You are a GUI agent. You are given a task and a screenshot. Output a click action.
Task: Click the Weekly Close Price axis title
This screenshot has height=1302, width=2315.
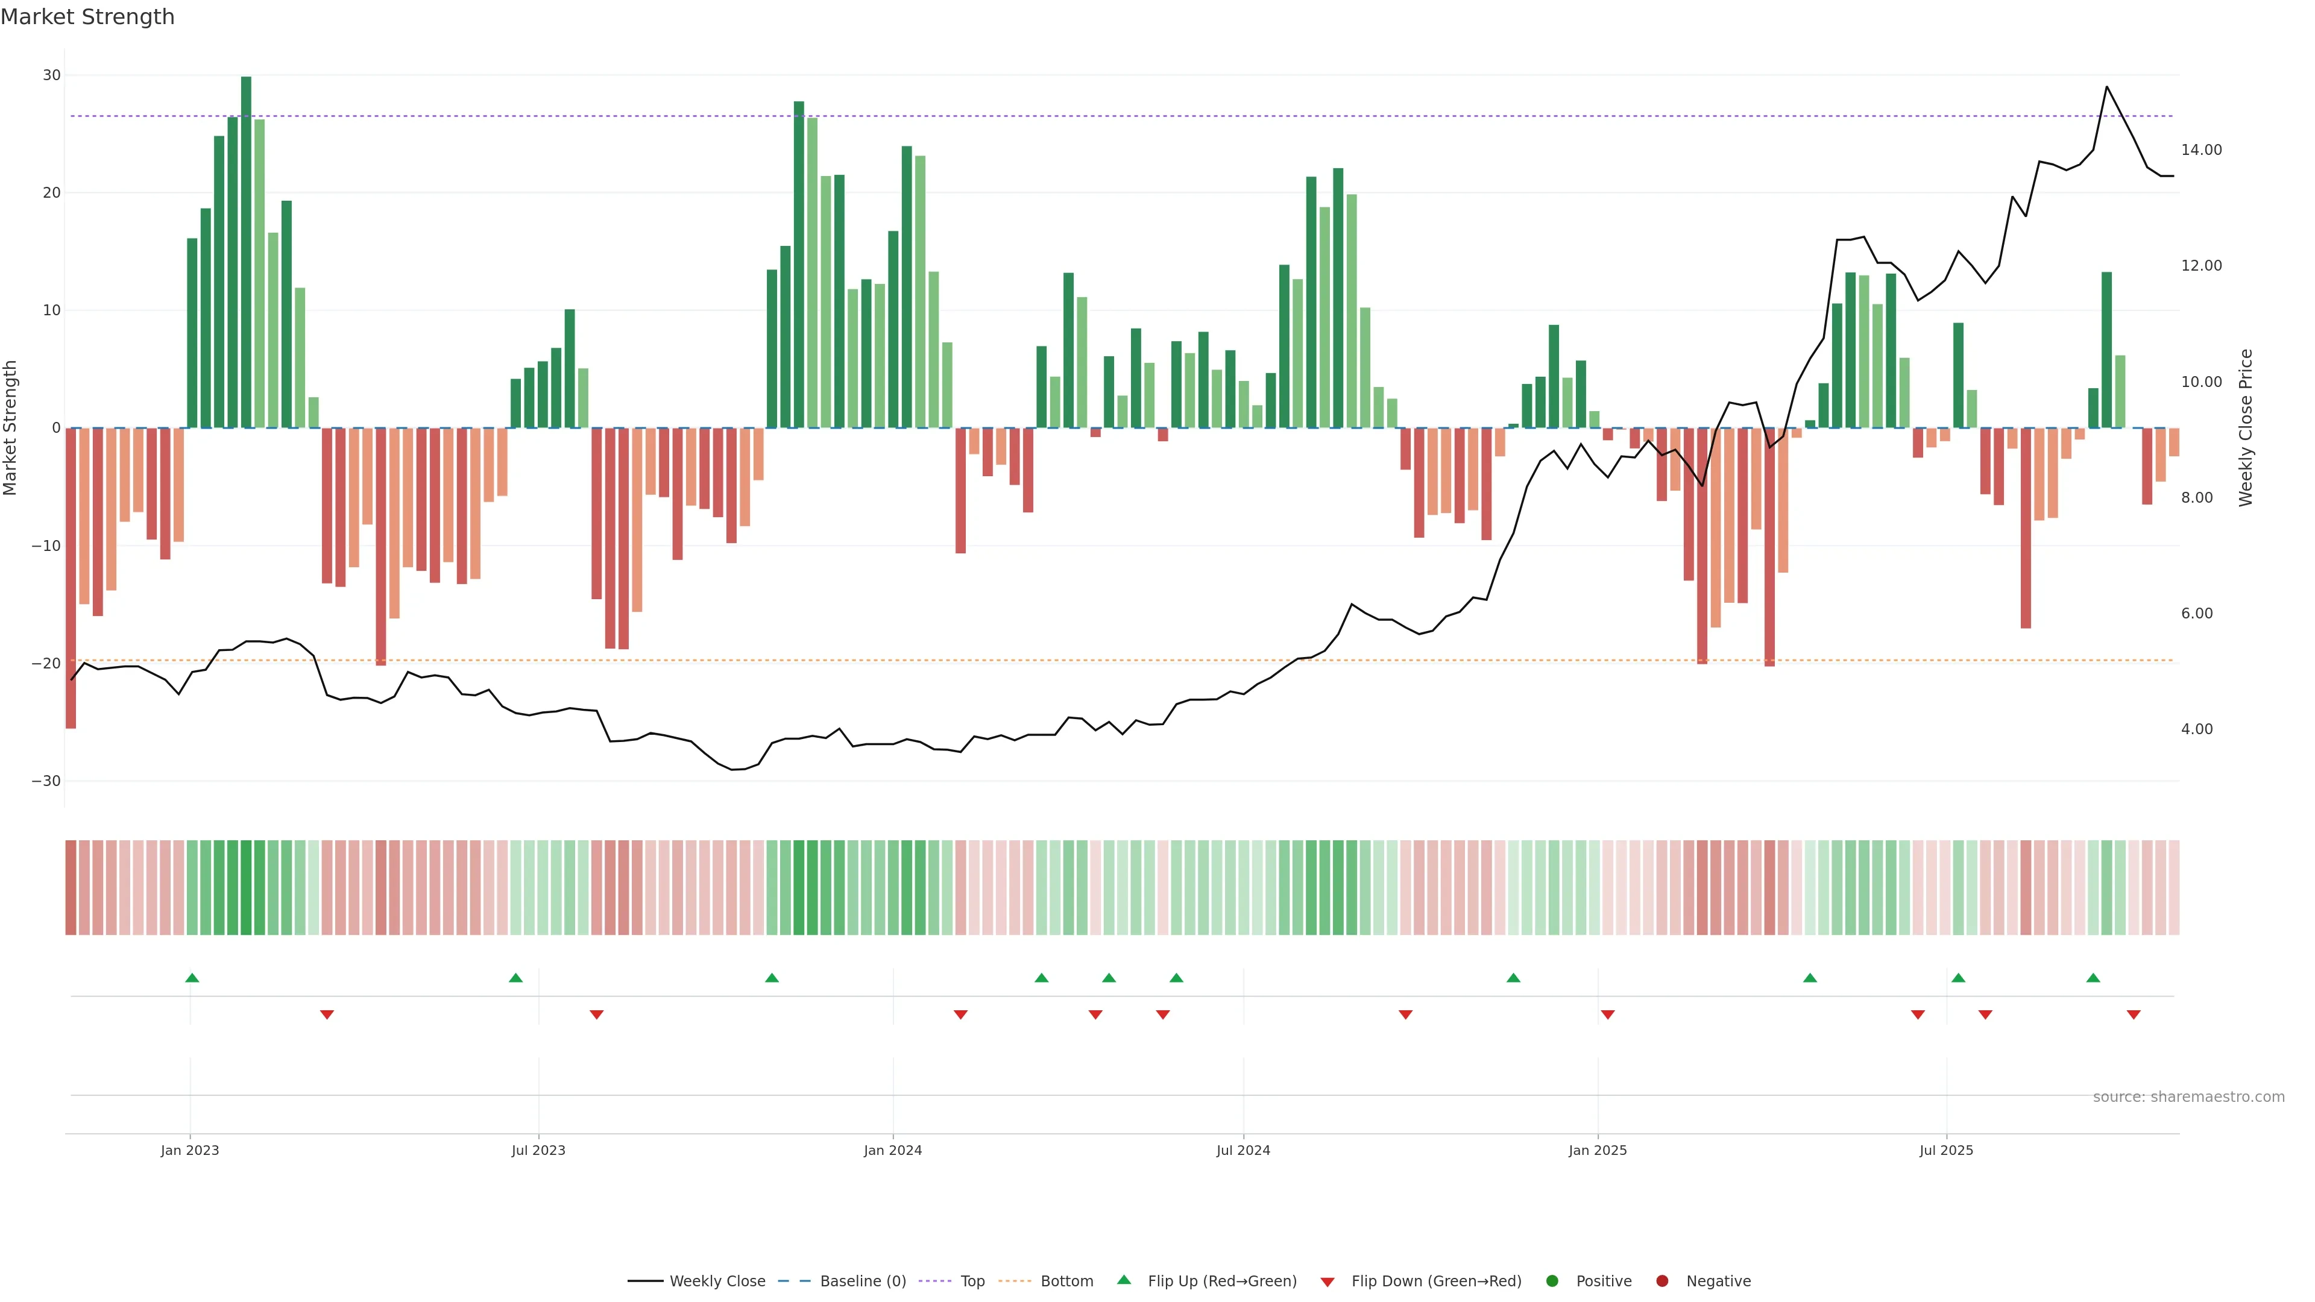click(2246, 428)
